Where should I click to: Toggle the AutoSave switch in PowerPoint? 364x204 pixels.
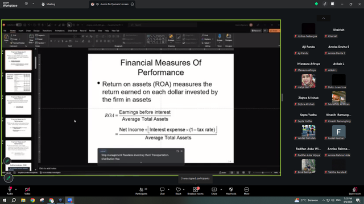(x=19, y=25)
